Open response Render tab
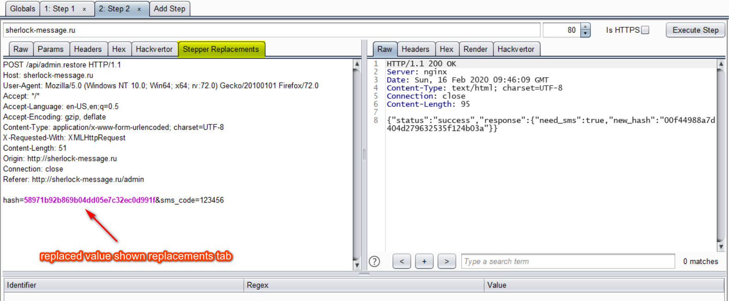 pyautogui.click(x=475, y=49)
